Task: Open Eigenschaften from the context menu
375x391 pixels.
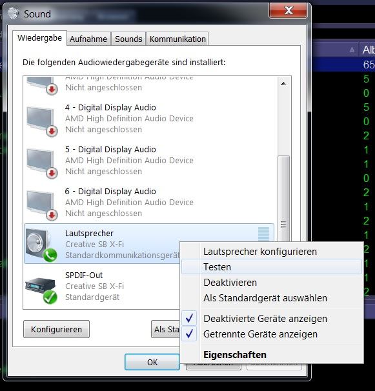Action: [x=272, y=355]
